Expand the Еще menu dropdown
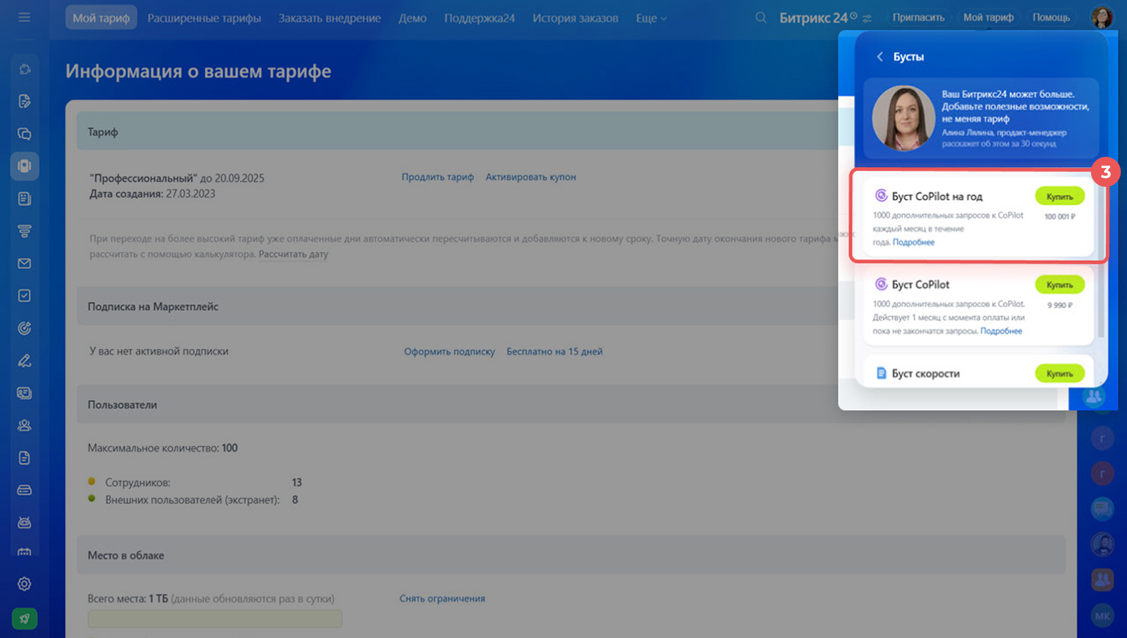Viewport: 1127px width, 638px height. 651,18
